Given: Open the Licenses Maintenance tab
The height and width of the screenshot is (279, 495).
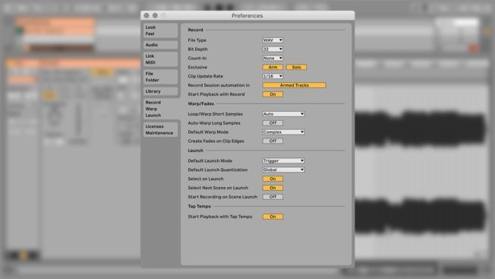Looking at the screenshot, I should click(x=160, y=129).
